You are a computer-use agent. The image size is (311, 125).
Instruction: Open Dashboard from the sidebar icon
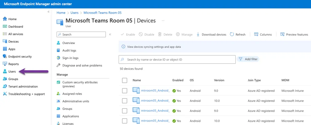click(x=5, y=27)
